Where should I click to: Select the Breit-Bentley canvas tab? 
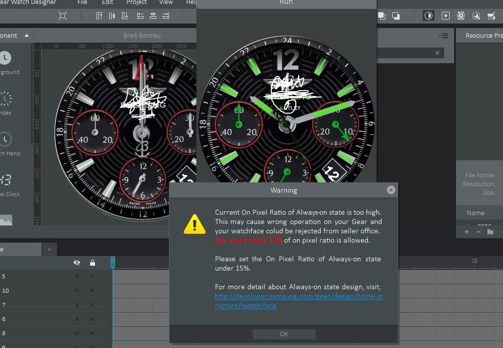tap(142, 36)
